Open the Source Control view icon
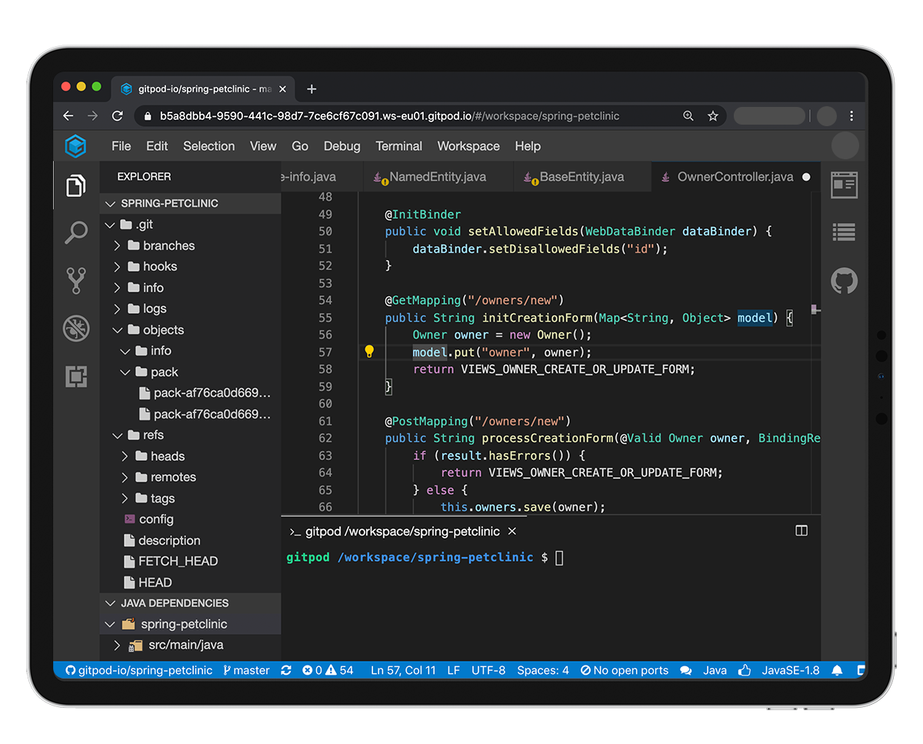 click(76, 281)
